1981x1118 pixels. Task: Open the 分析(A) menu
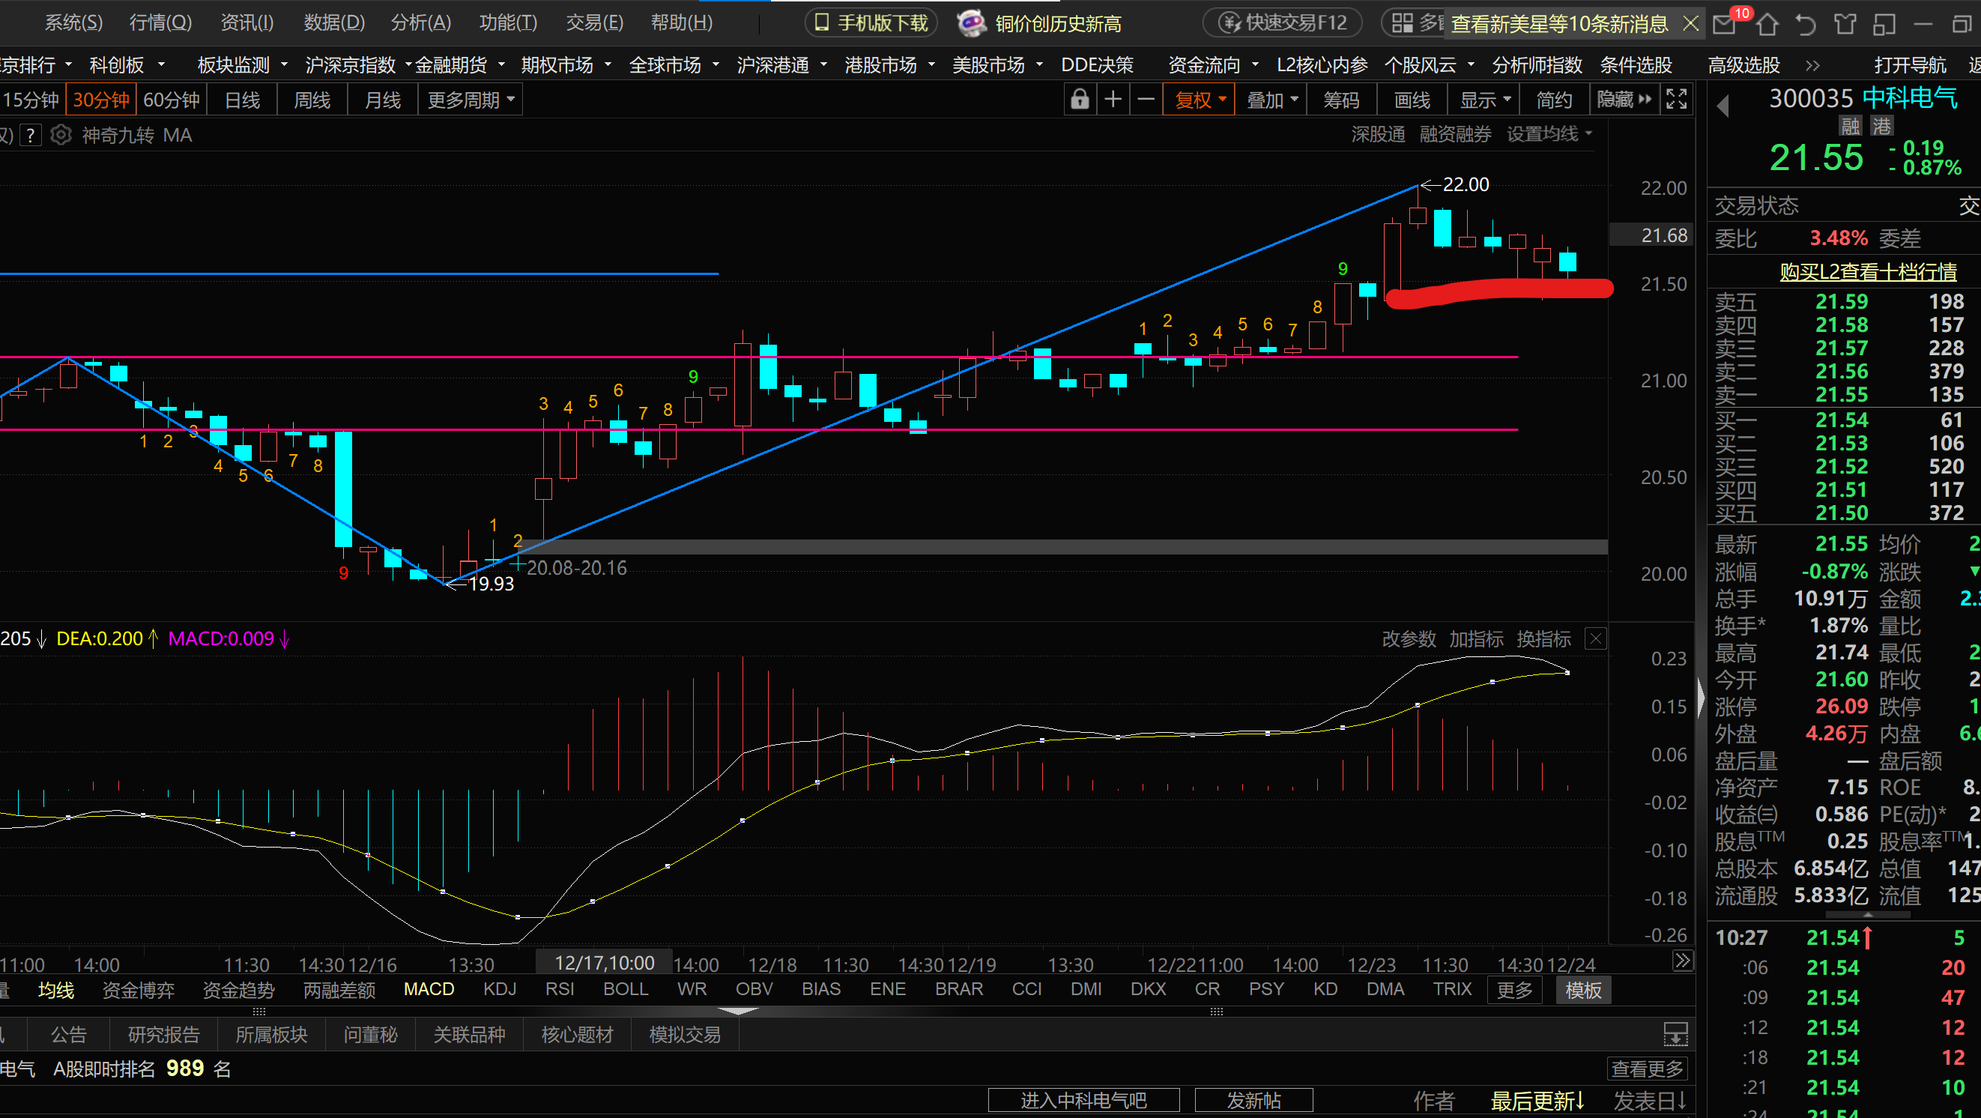[420, 23]
